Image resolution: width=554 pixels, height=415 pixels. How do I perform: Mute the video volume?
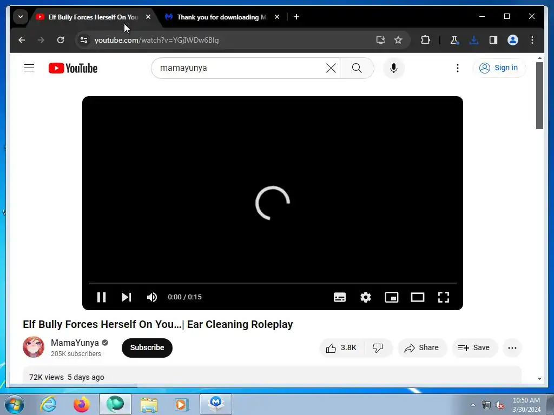click(152, 297)
